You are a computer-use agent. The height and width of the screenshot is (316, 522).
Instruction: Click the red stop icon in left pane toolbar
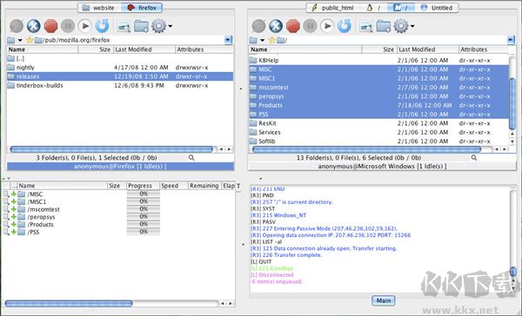(50, 26)
